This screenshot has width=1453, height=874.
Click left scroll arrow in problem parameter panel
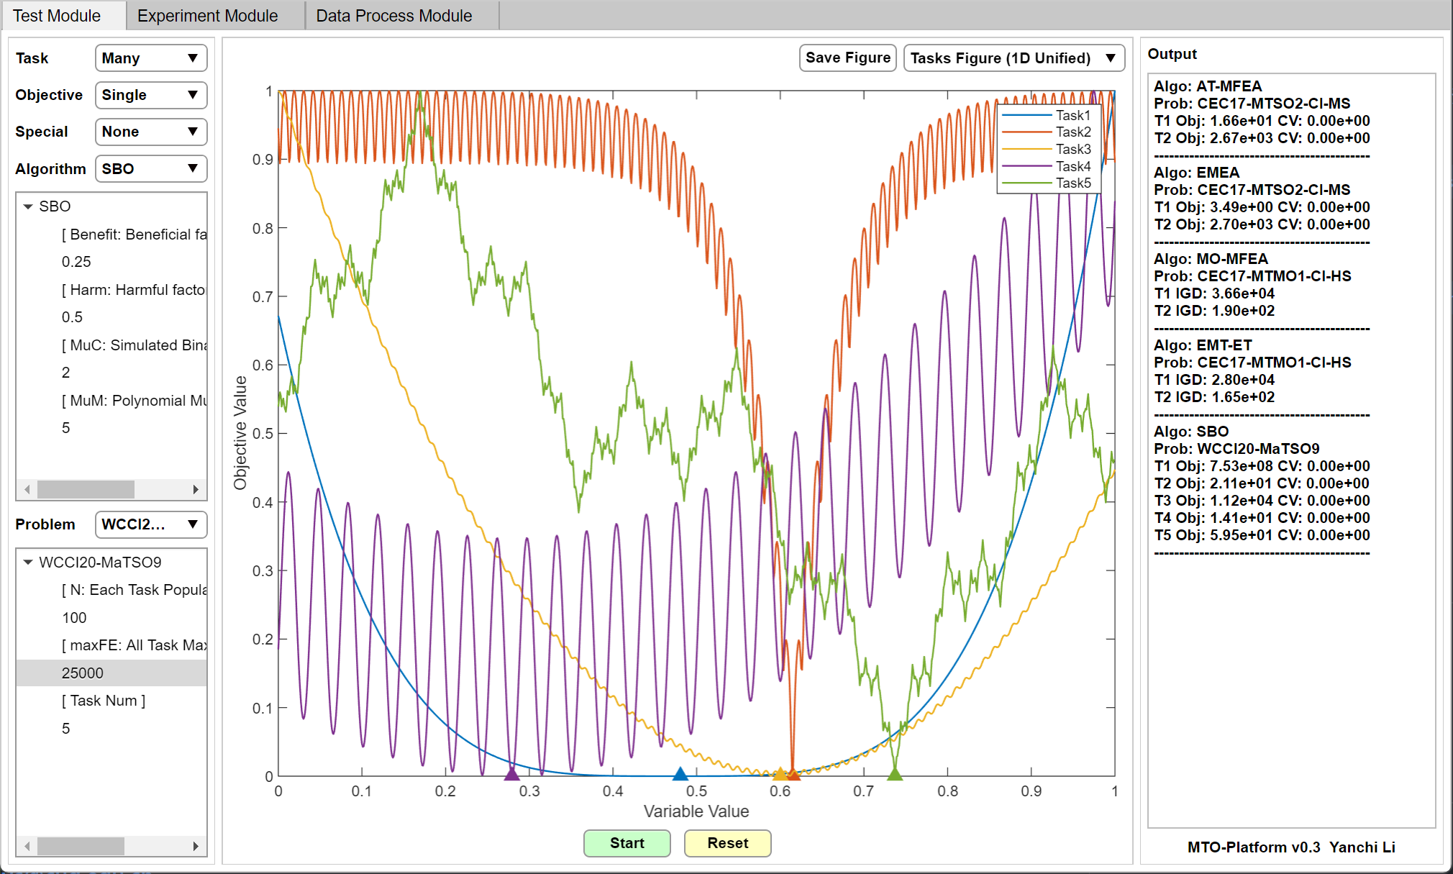point(27,846)
